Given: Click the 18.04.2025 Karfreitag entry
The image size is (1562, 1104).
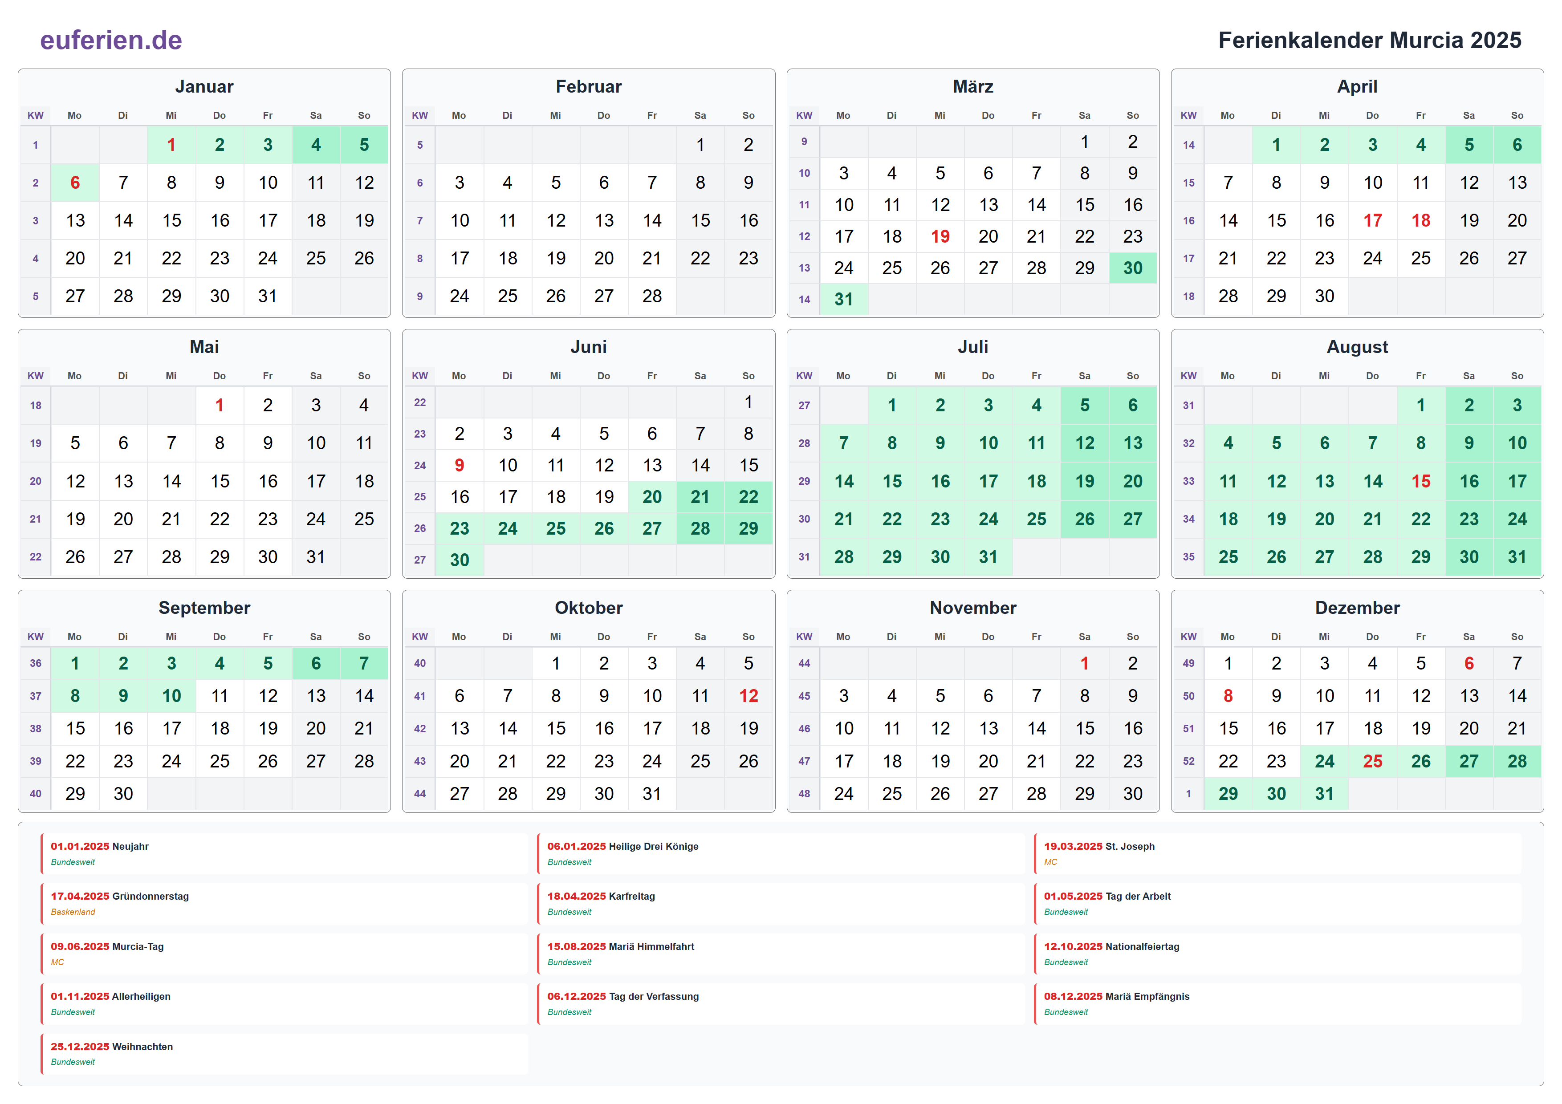Looking at the screenshot, I should click(781, 903).
